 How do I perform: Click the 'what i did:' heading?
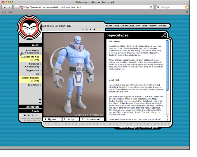(x=114, y=80)
